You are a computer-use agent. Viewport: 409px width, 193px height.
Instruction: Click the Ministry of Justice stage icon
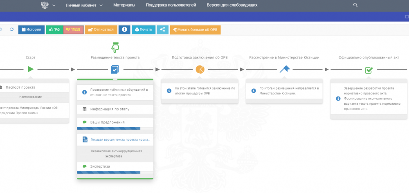point(285,69)
